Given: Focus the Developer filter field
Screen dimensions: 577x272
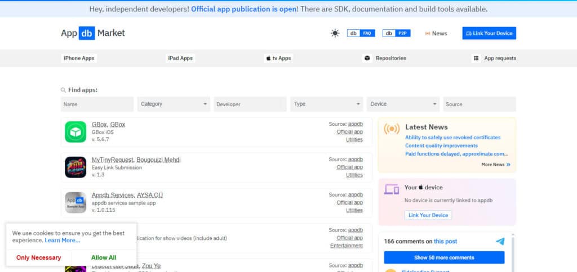Looking at the screenshot, I should 250,105.
